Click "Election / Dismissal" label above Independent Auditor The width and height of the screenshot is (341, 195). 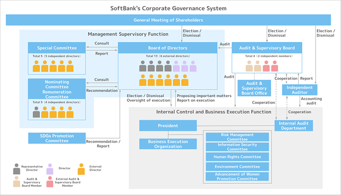pos(326,33)
